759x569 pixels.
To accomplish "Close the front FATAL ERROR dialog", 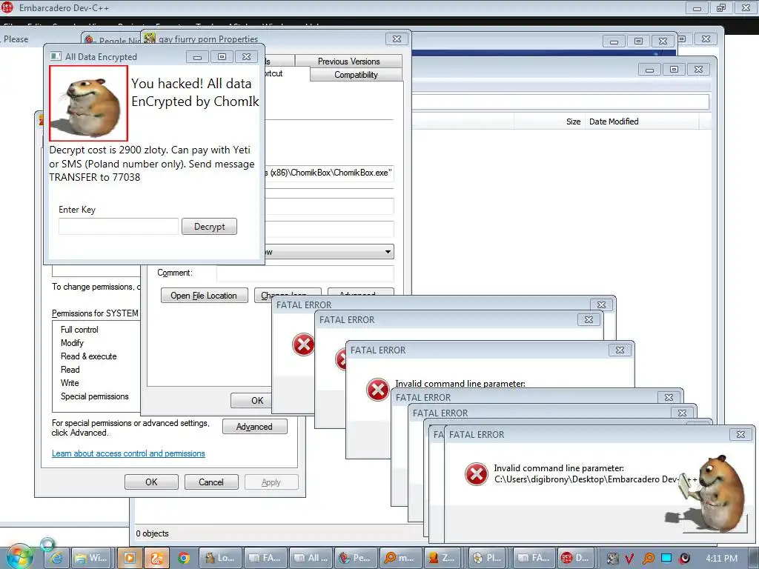I will click(740, 434).
